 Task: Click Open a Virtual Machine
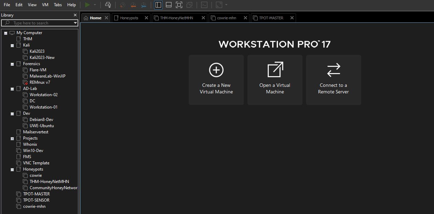pyautogui.click(x=275, y=80)
